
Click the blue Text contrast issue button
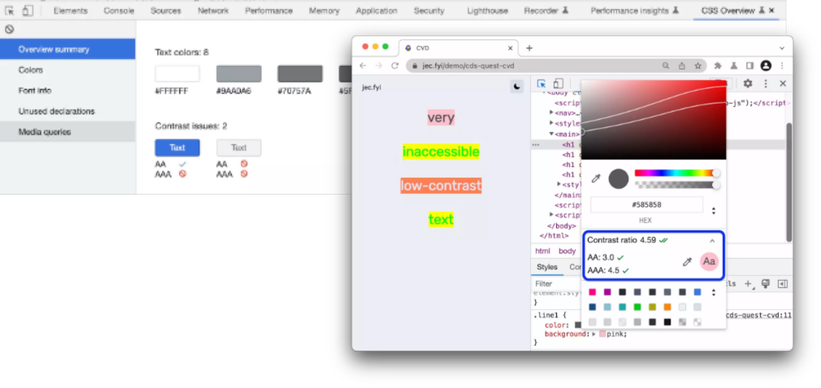click(177, 148)
